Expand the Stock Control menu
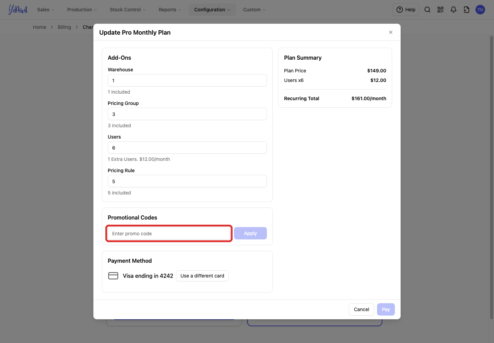Viewport: 494px width, 343px height. pos(128,10)
